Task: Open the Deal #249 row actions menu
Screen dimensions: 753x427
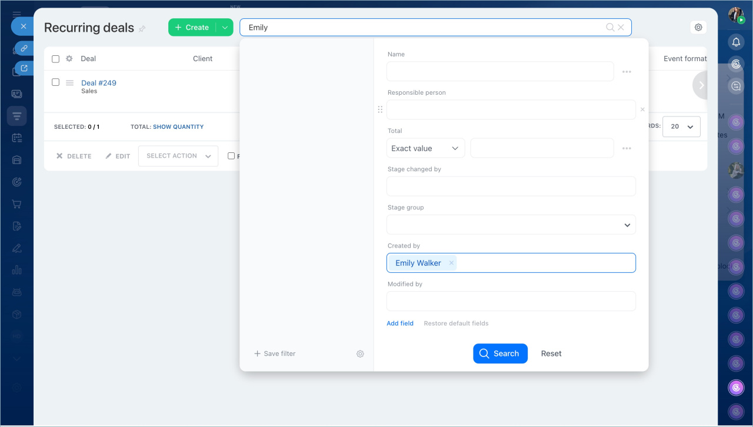Action: pos(69,83)
